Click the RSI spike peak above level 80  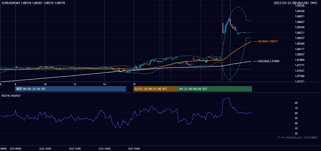[x=229, y=98]
